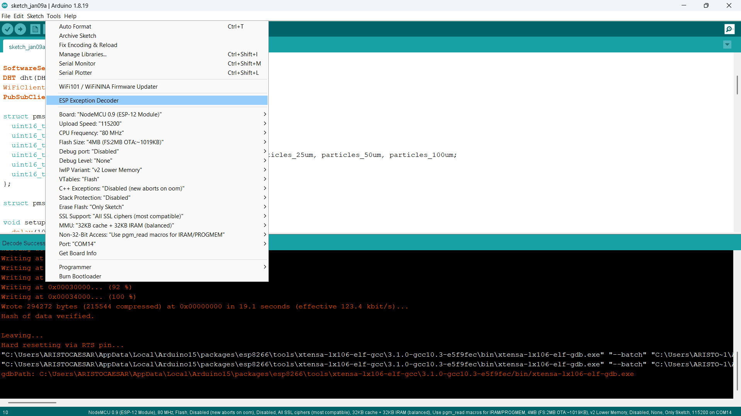
Task: Click the New sketch document icon
Action: (x=35, y=29)
